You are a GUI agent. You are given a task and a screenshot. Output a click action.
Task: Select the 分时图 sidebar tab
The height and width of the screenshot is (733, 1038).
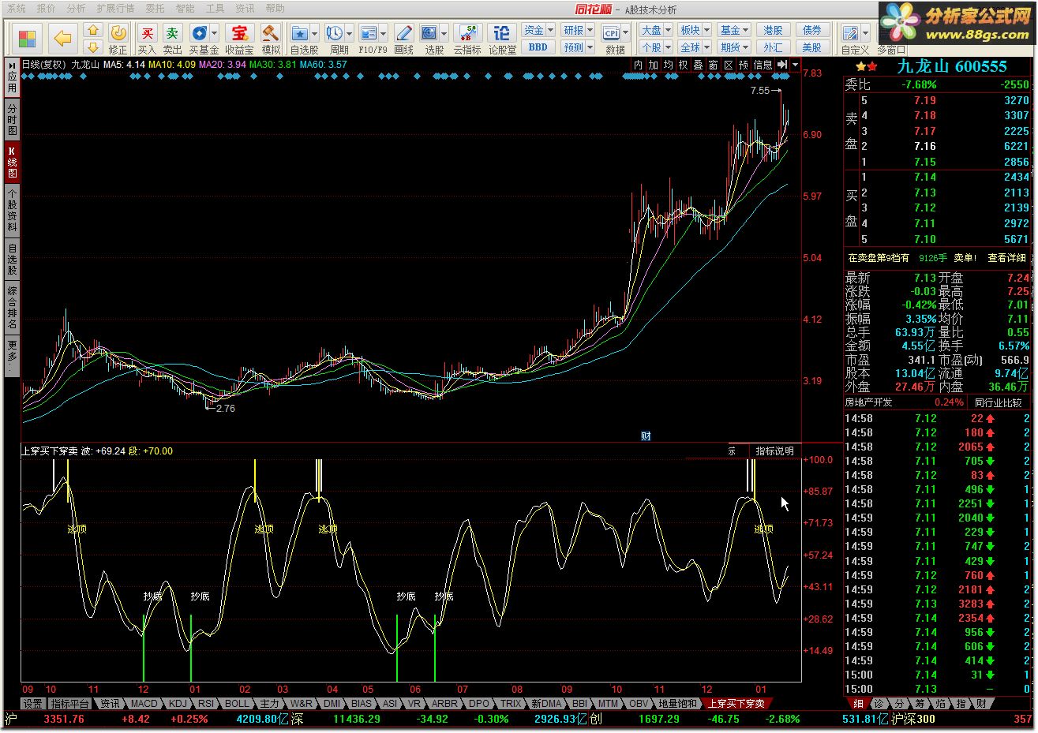[12, 120]
